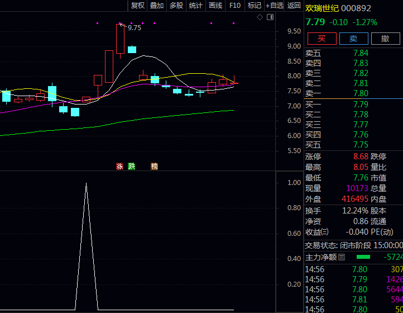The width and height of the screenshot is (403, 313).
Task: Open the 复权 adjustment menu
Action: pyautogui.click(x=137, y=6)
